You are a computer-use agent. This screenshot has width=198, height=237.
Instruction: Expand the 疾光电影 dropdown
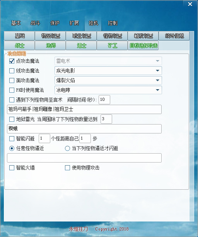point(108,71)
